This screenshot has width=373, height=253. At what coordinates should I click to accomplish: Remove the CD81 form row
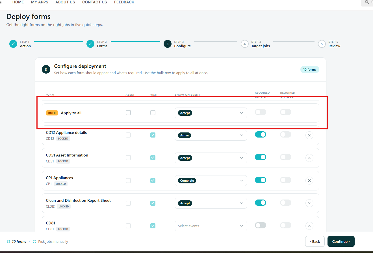tap(309, 226)
